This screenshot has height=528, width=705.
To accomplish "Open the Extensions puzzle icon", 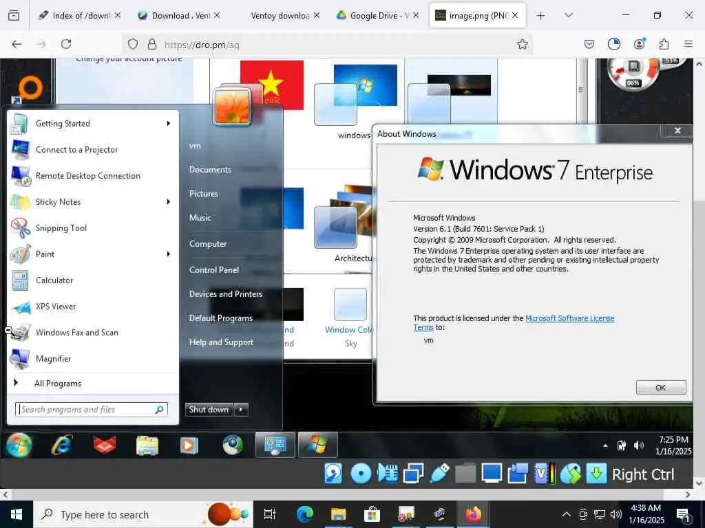I will tap(664, 44).
